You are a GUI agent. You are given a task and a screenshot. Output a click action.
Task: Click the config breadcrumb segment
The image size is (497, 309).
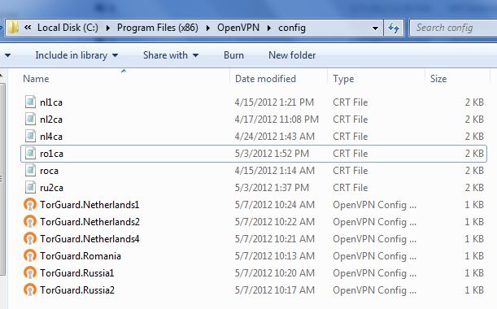pos(292,28)
